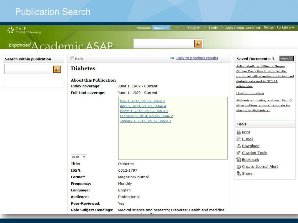Click the search within publication field
Screen dimensions: 298x223
click(x=29, y=69)
